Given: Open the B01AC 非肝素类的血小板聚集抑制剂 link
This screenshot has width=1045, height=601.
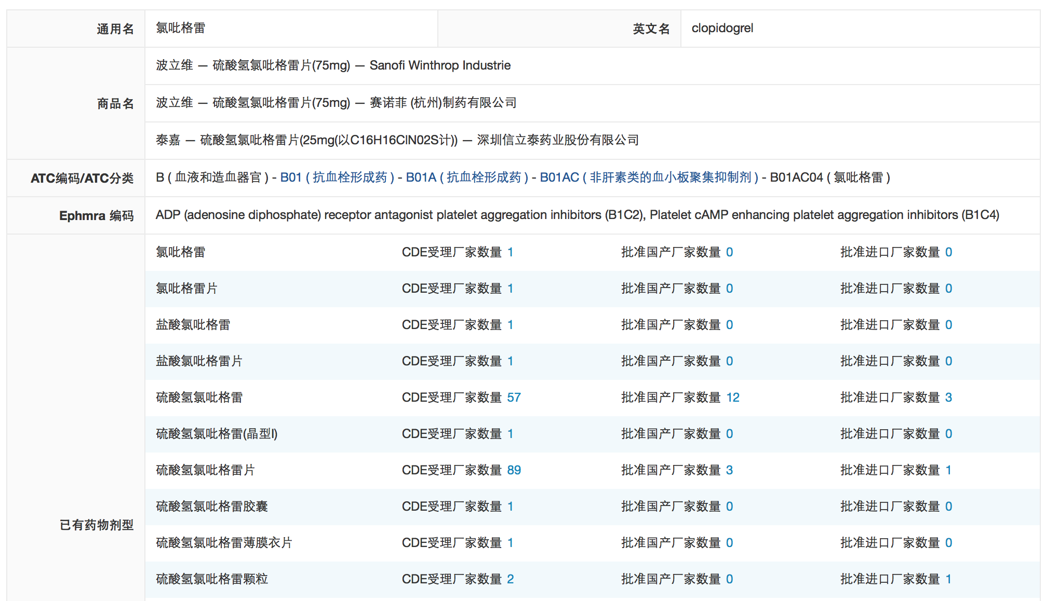Looking at the screenshot, I should click(x=649, y=177).
